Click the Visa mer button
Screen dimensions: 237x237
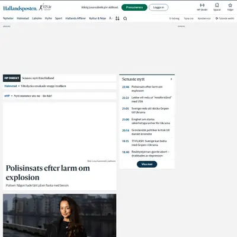point(147,164)
